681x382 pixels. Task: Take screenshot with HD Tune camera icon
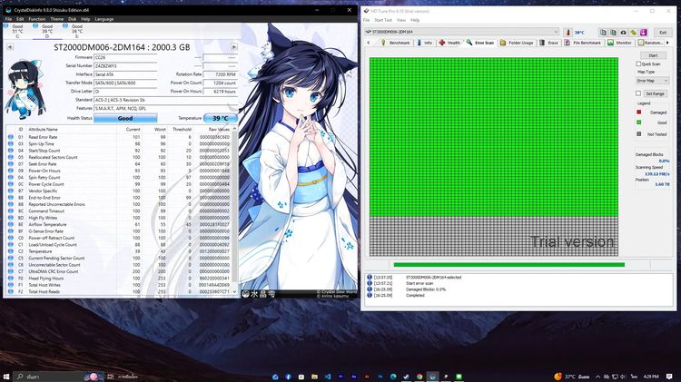click(x=623, y=32)
